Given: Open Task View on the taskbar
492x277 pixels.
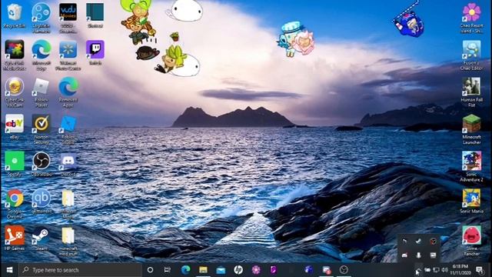Looking at the screenshot, I should pyautogui.click(x=168, y=270).
